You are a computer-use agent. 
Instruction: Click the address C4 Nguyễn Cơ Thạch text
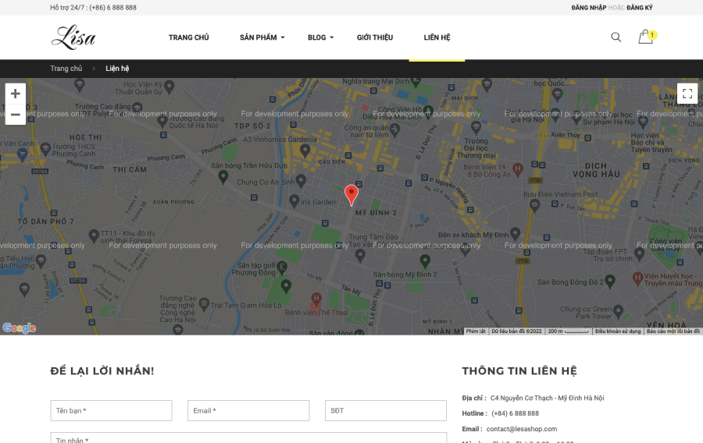[547, 398]
